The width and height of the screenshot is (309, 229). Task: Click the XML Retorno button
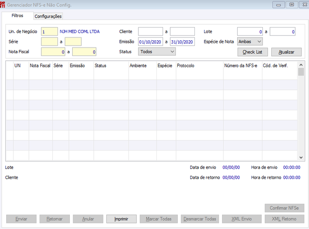pos(284,219)
